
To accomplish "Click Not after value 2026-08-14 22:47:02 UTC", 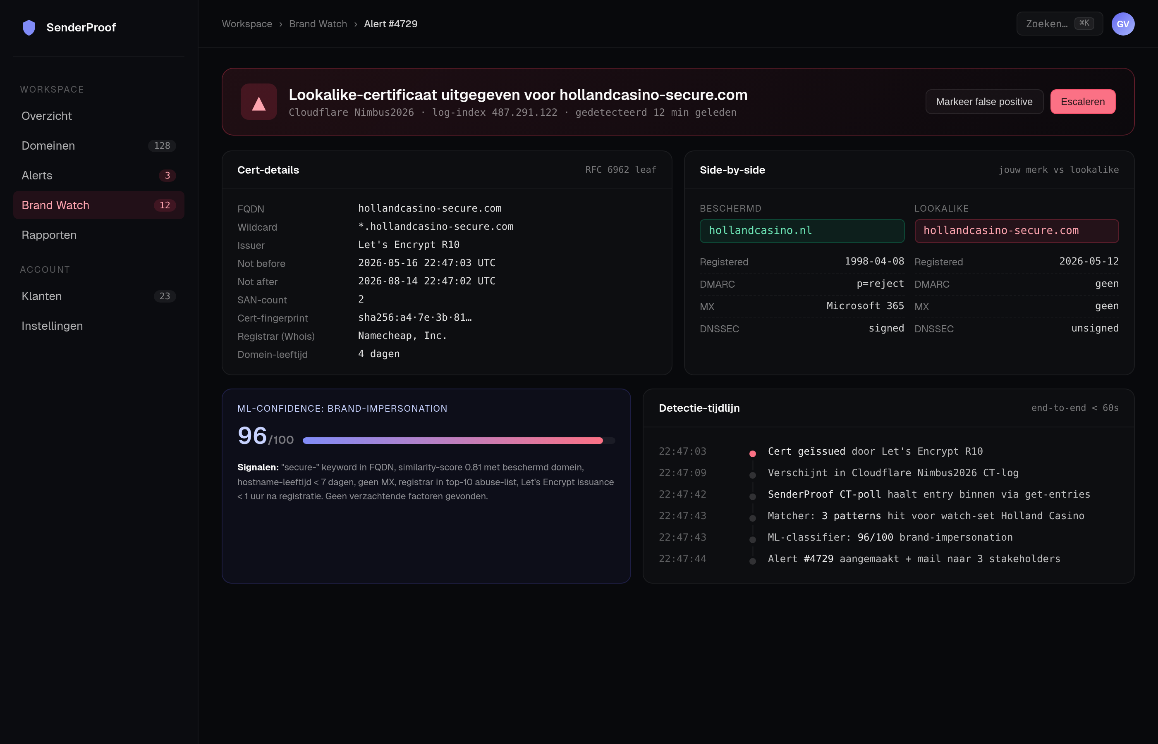I will click(426, 281).
